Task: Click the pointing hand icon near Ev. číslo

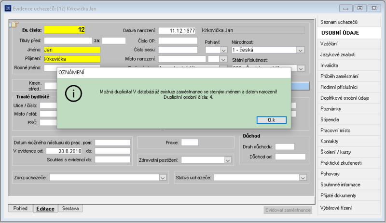Action: pyautogui.click(x=14, y=25)
